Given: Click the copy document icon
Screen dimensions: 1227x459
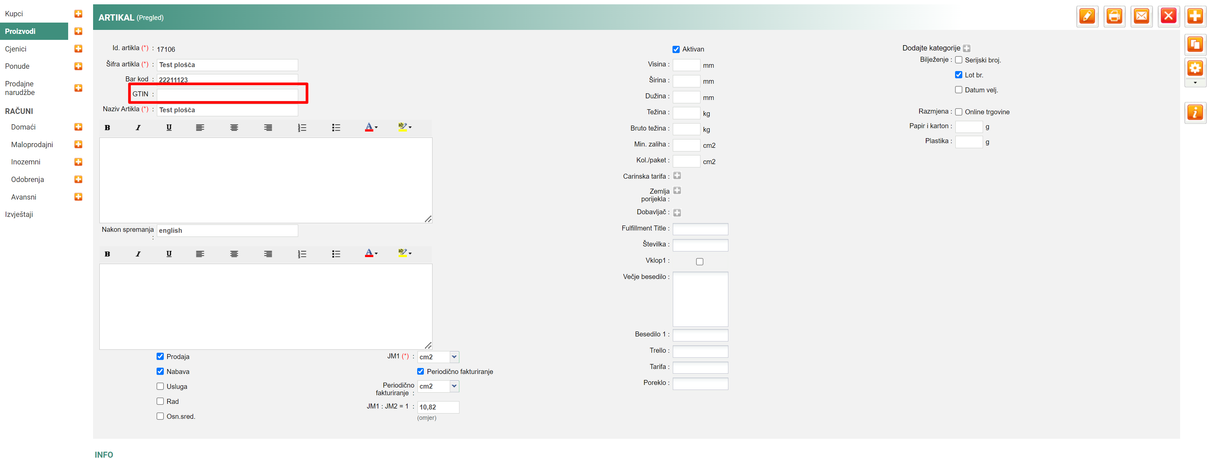Looking at the screenshot, I should pyautogui.click(x=1195, y=45).
